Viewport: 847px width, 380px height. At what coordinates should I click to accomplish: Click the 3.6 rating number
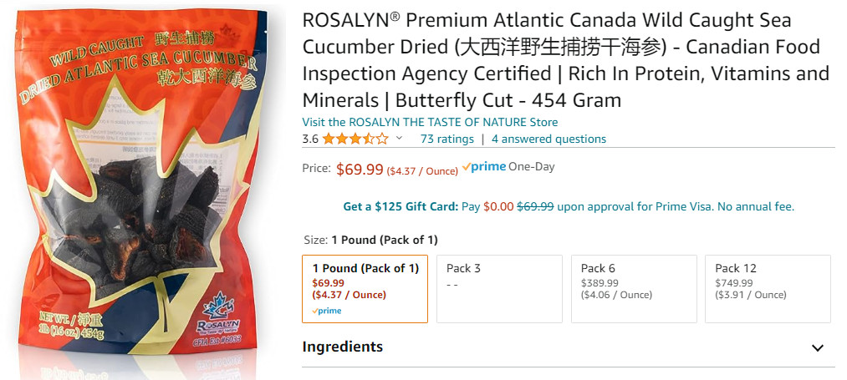click(x=310, y=139)
